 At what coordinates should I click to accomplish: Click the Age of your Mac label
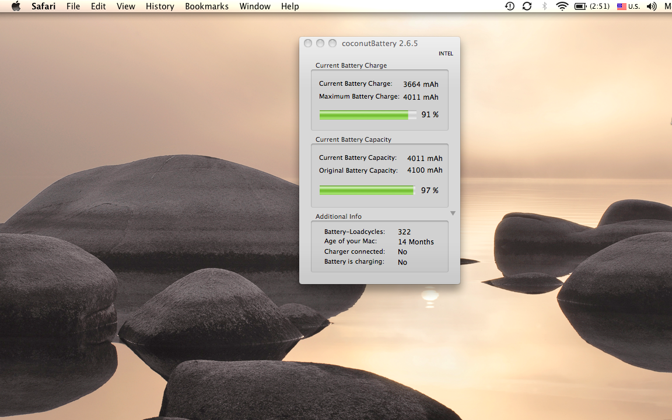point(351,242)
